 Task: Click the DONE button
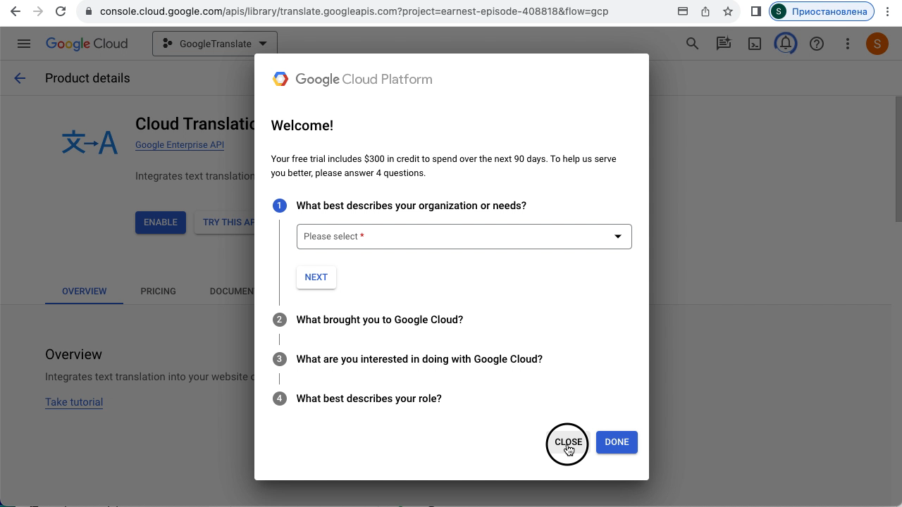[x=617, y=442]
